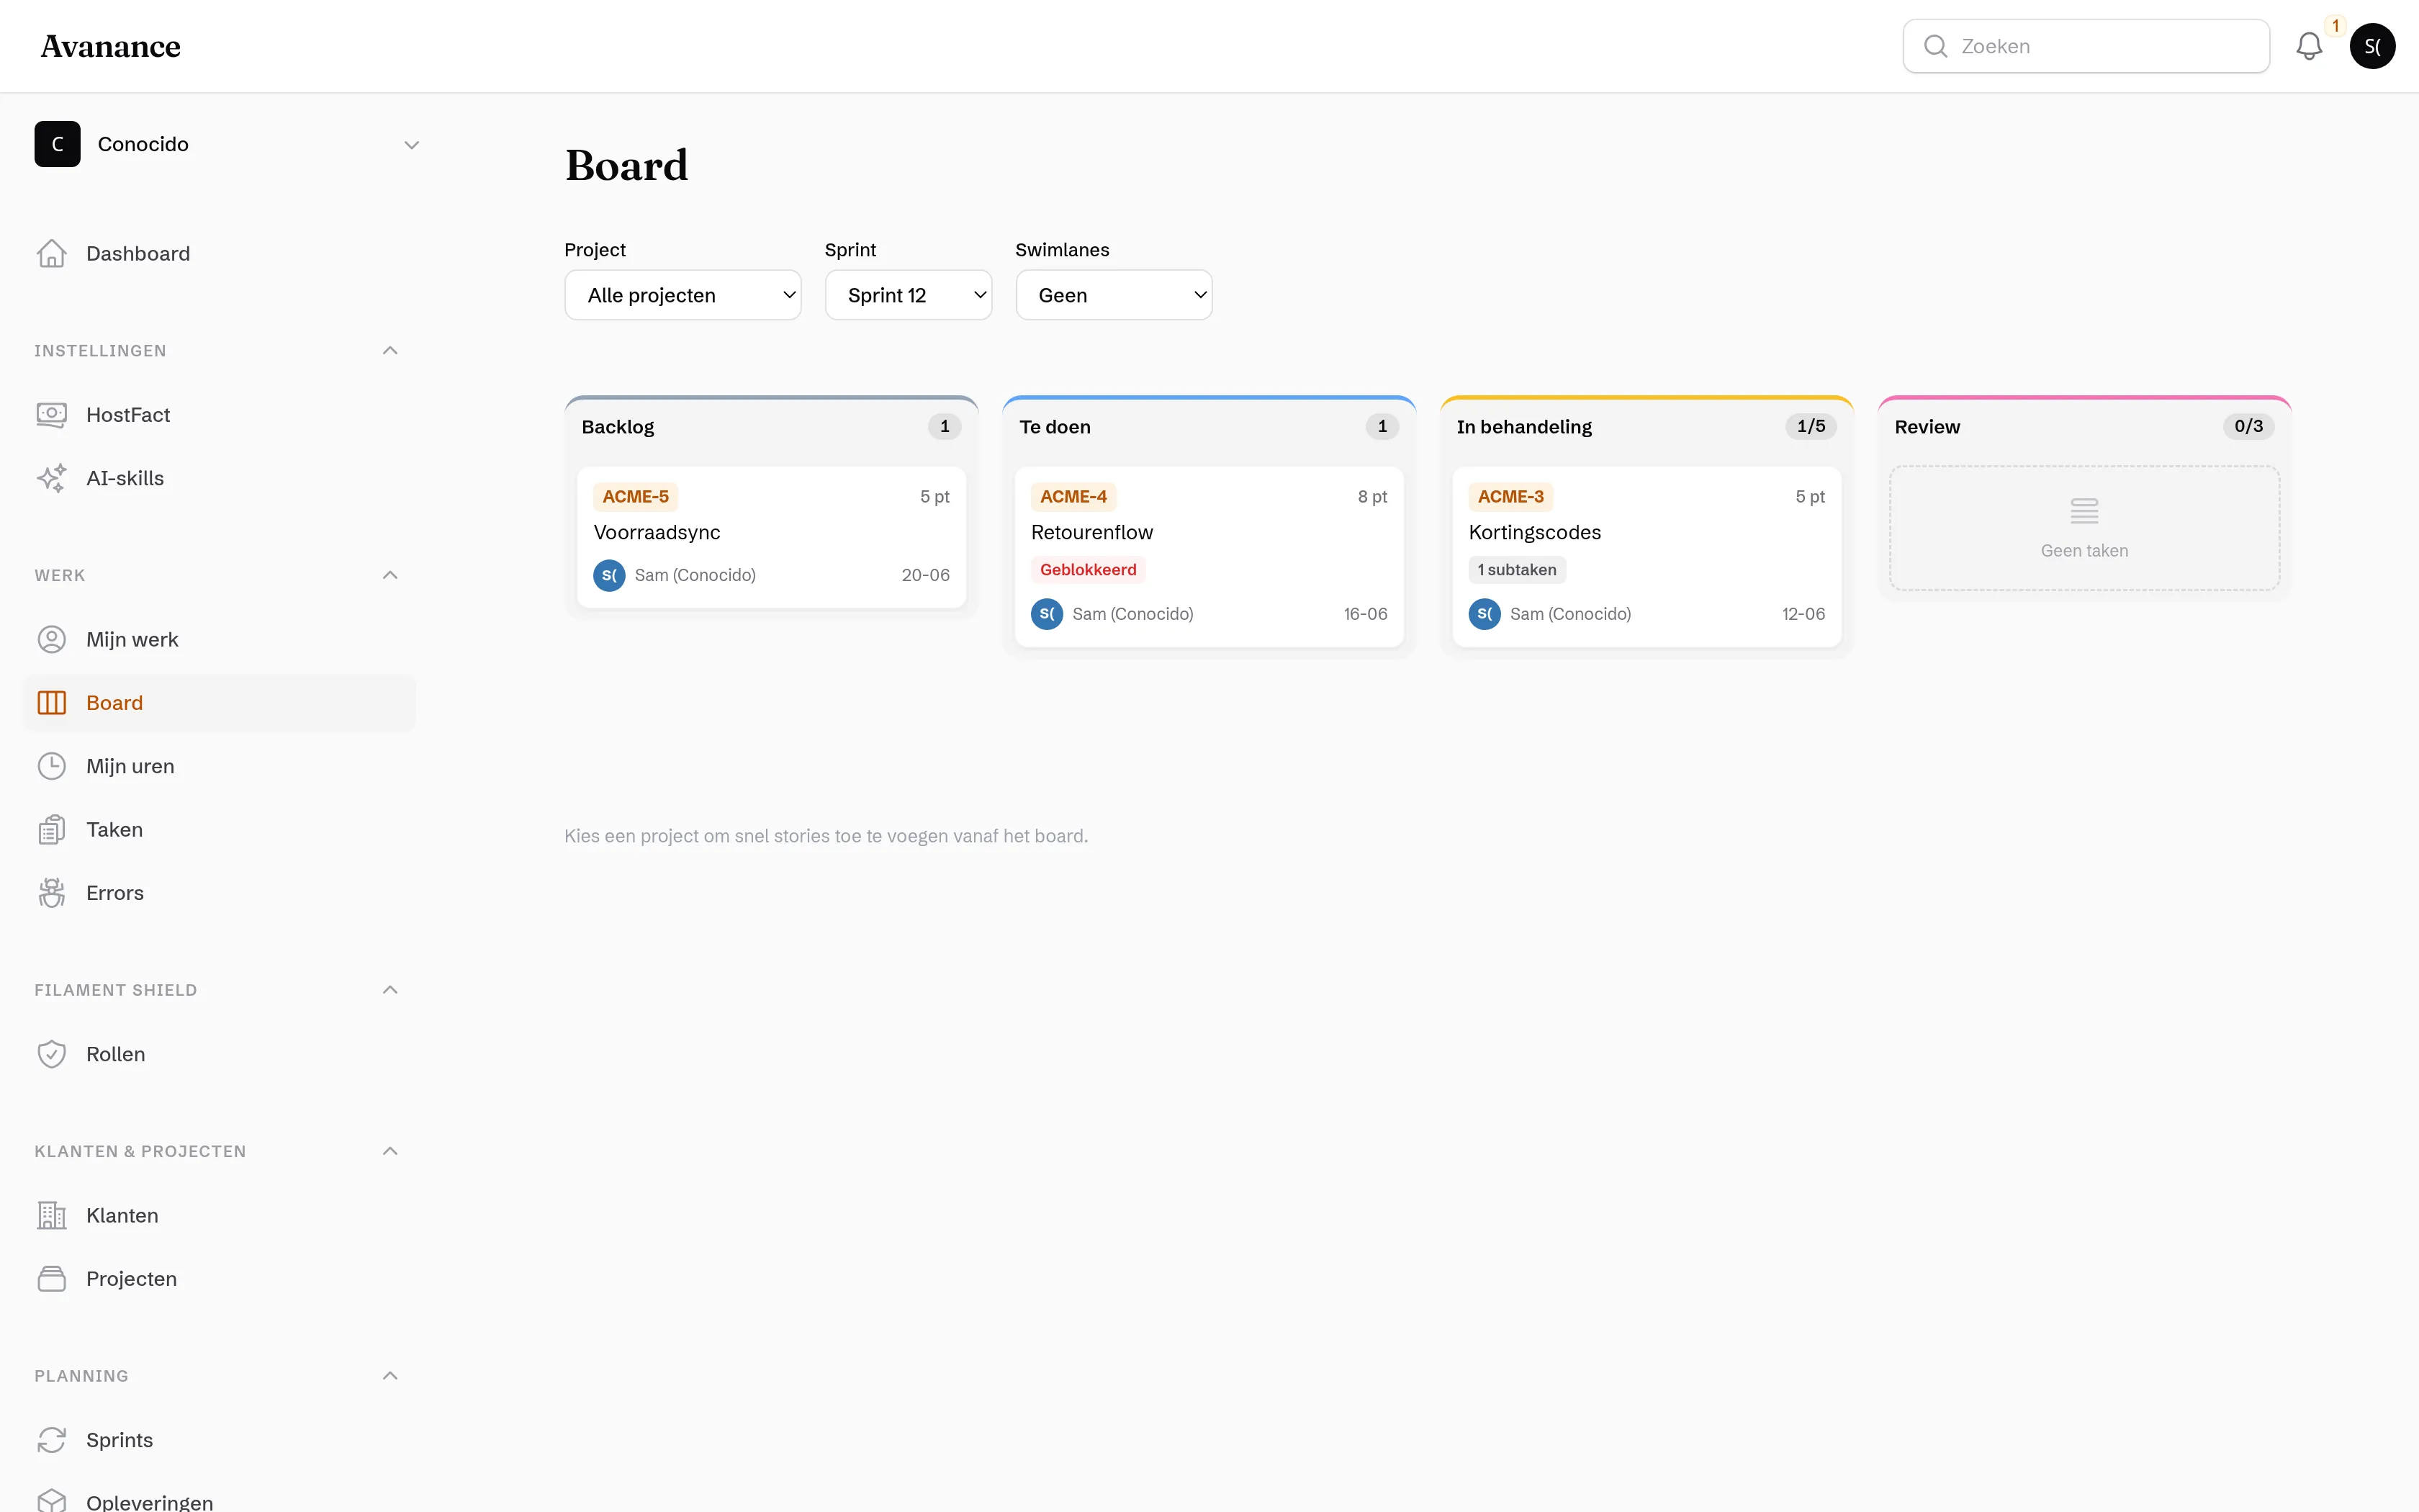Open the Swimlanes dropdown set to Geen
The image size is (2419, 1512).
(x=1114, y=295)
